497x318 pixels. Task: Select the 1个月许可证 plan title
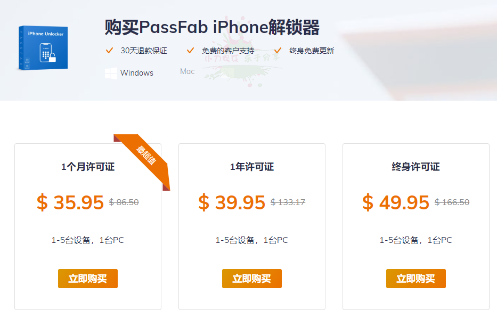88,167
